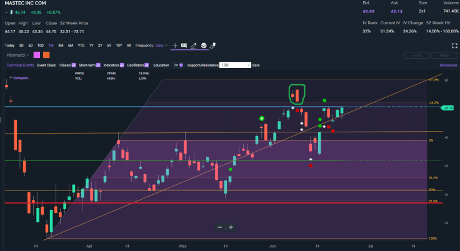Zoom in the chart with plus button
Viewport: 460px width, 251px height.
[x=231, y=227]
